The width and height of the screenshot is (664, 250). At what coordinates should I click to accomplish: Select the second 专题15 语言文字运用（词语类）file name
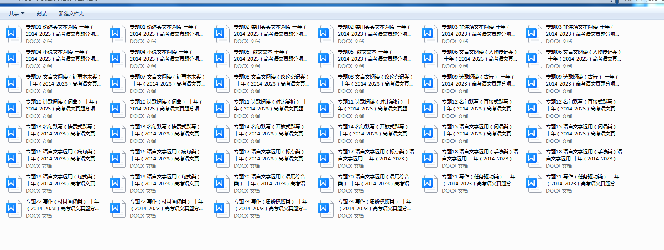582,130
